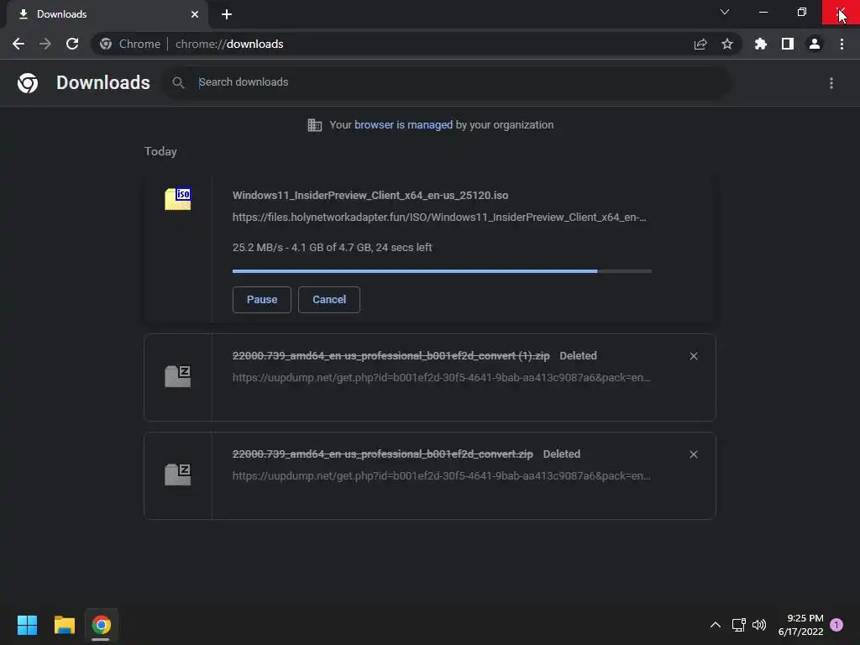
Task: Pause the Windows 11 ISO download
Action: 262,300
